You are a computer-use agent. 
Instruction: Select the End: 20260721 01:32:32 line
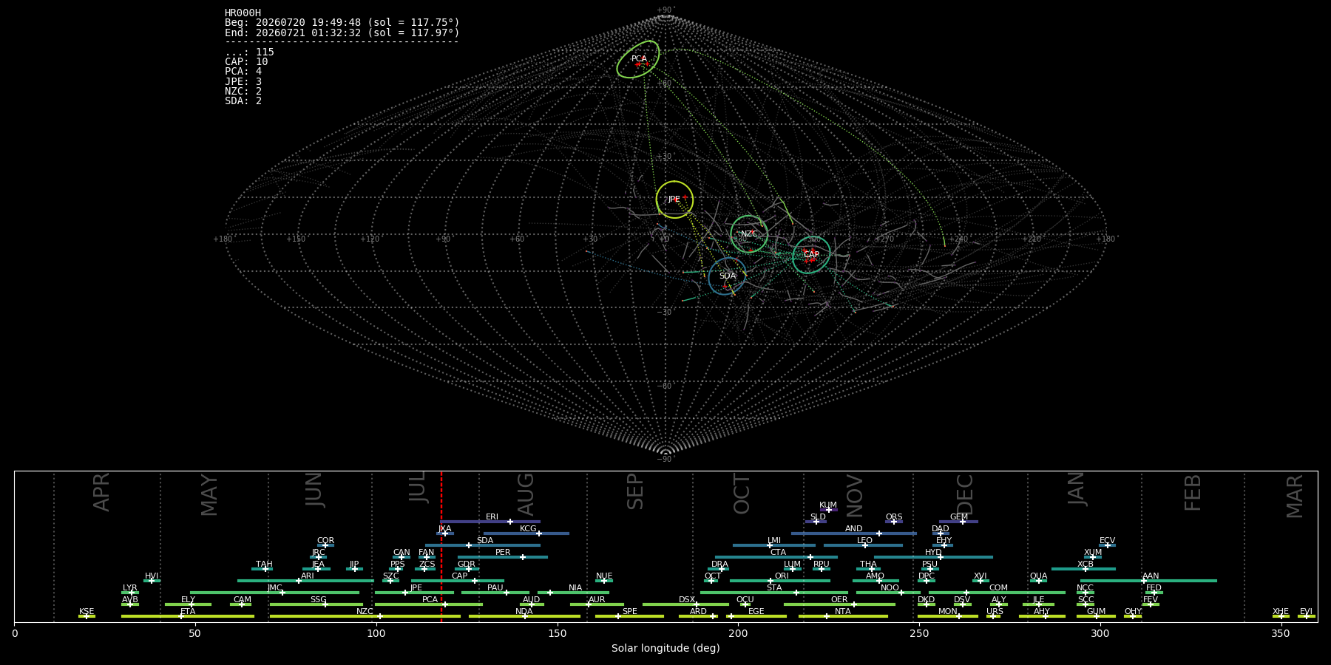(342, 33)
